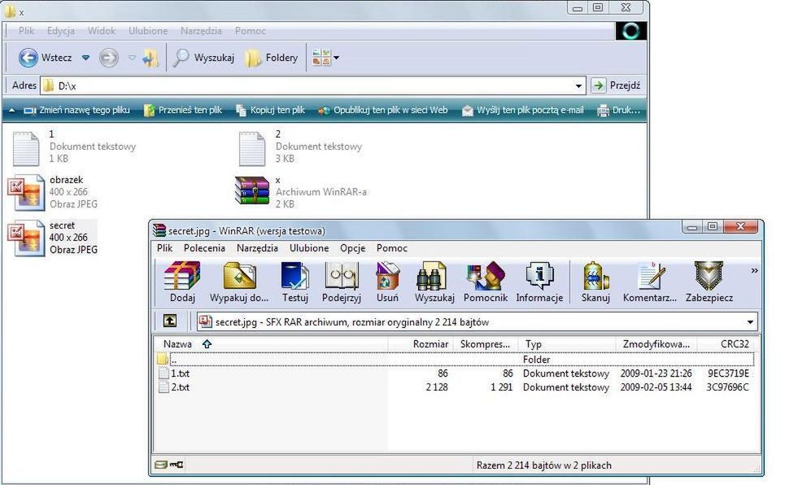Expand hidden WinRAR toolbar buttons chevron
785x485 pixels.
(754, 270)
